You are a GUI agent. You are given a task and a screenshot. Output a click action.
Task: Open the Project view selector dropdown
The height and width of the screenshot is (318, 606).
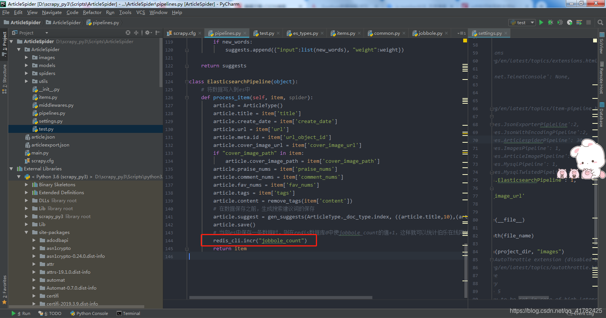(47, 33)
